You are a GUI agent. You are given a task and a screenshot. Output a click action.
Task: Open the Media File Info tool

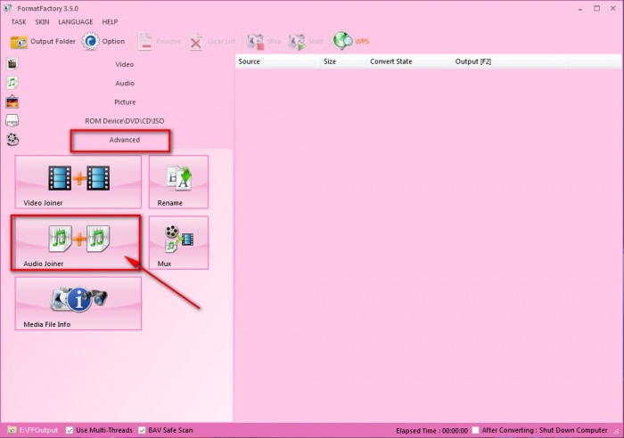pos(78,304)
